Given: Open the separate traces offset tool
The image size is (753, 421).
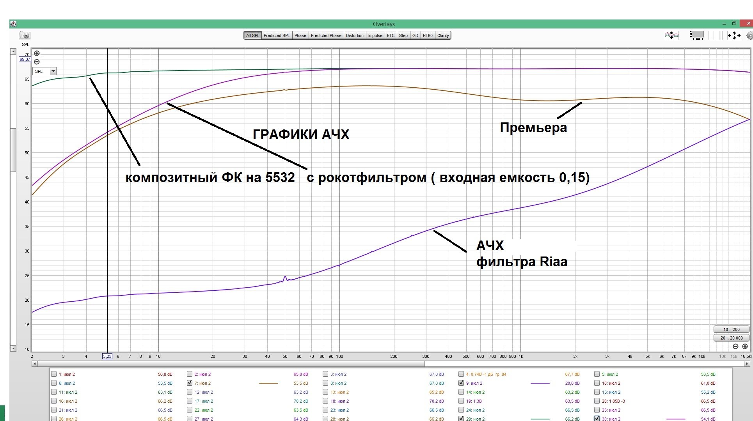Looking at the screenshot, I should coord(671,35).
